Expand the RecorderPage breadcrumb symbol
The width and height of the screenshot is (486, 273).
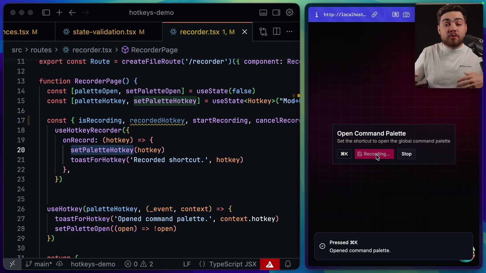click(x=154, y=50)
